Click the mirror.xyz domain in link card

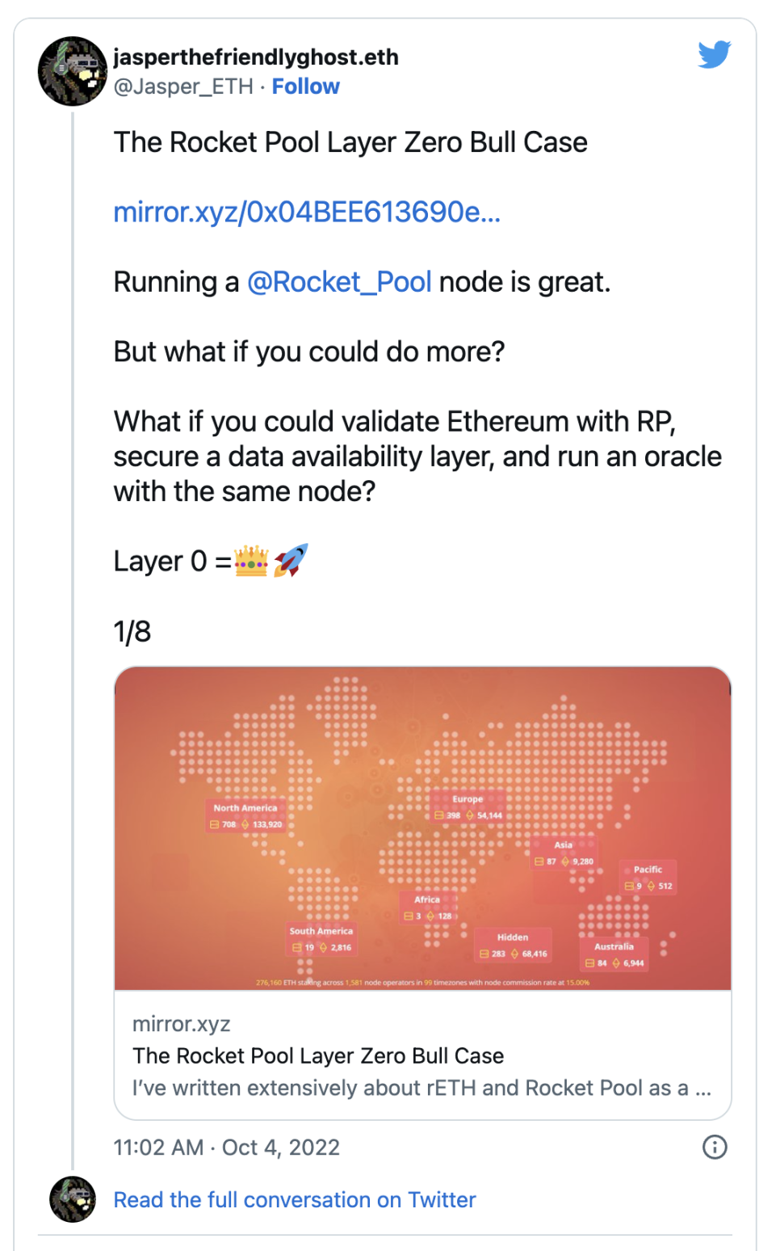(182, 1024)
